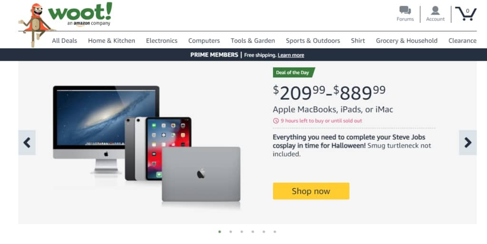Click the green woot! wordmark logo
Screen dimensions: 487x244
[80, 12]
